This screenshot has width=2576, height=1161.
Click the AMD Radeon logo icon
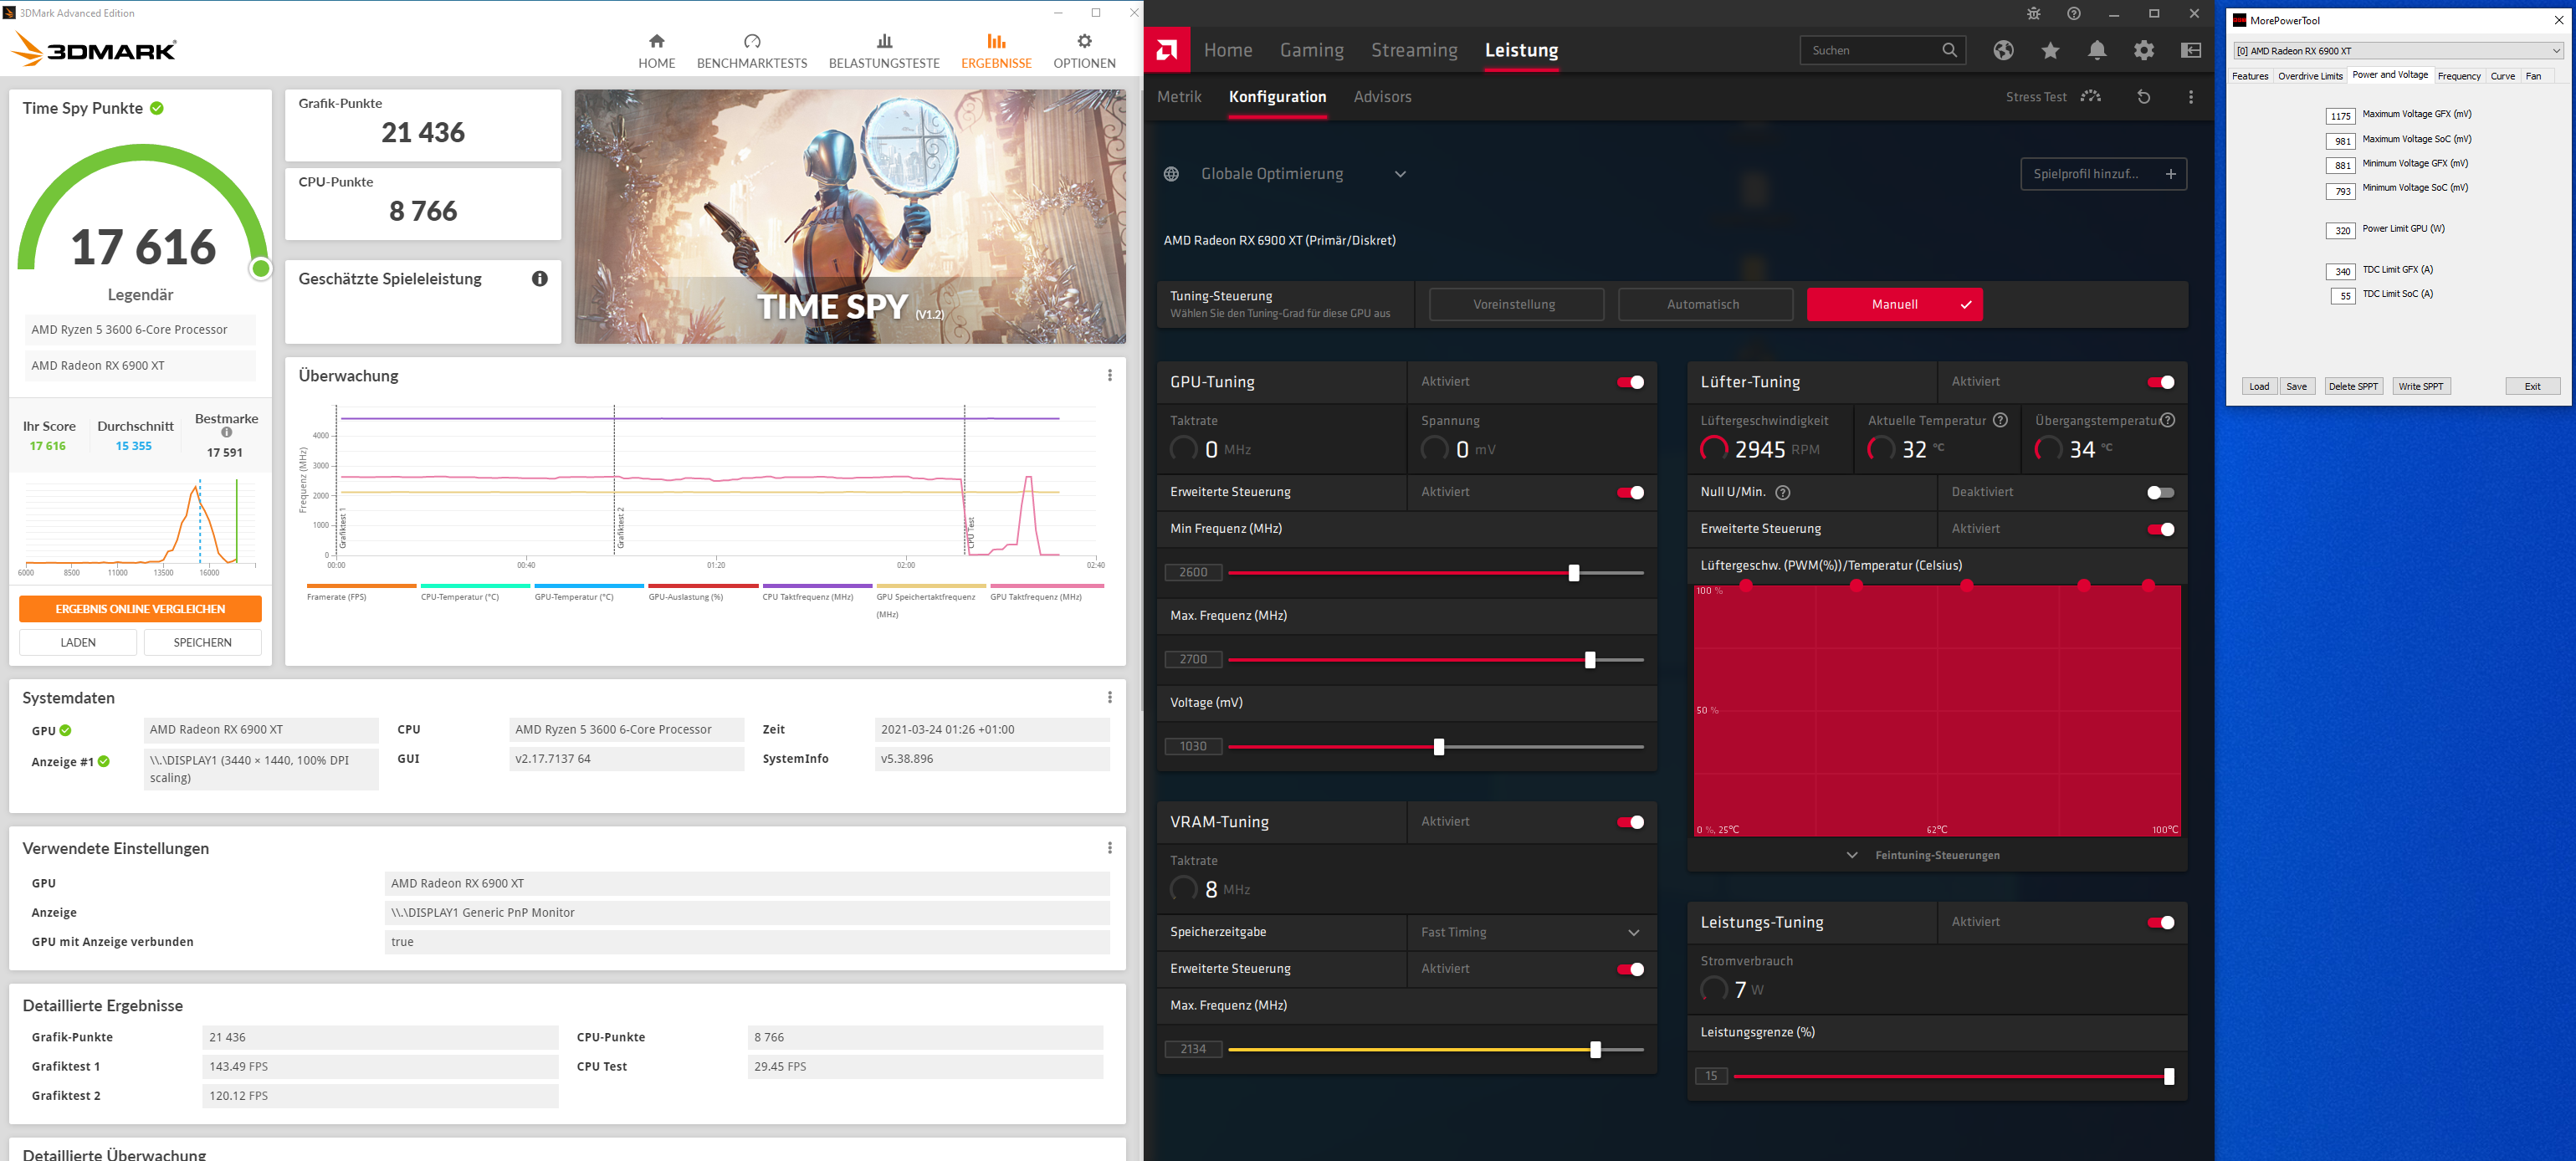pyautogui.click(x=1166, y=50)
